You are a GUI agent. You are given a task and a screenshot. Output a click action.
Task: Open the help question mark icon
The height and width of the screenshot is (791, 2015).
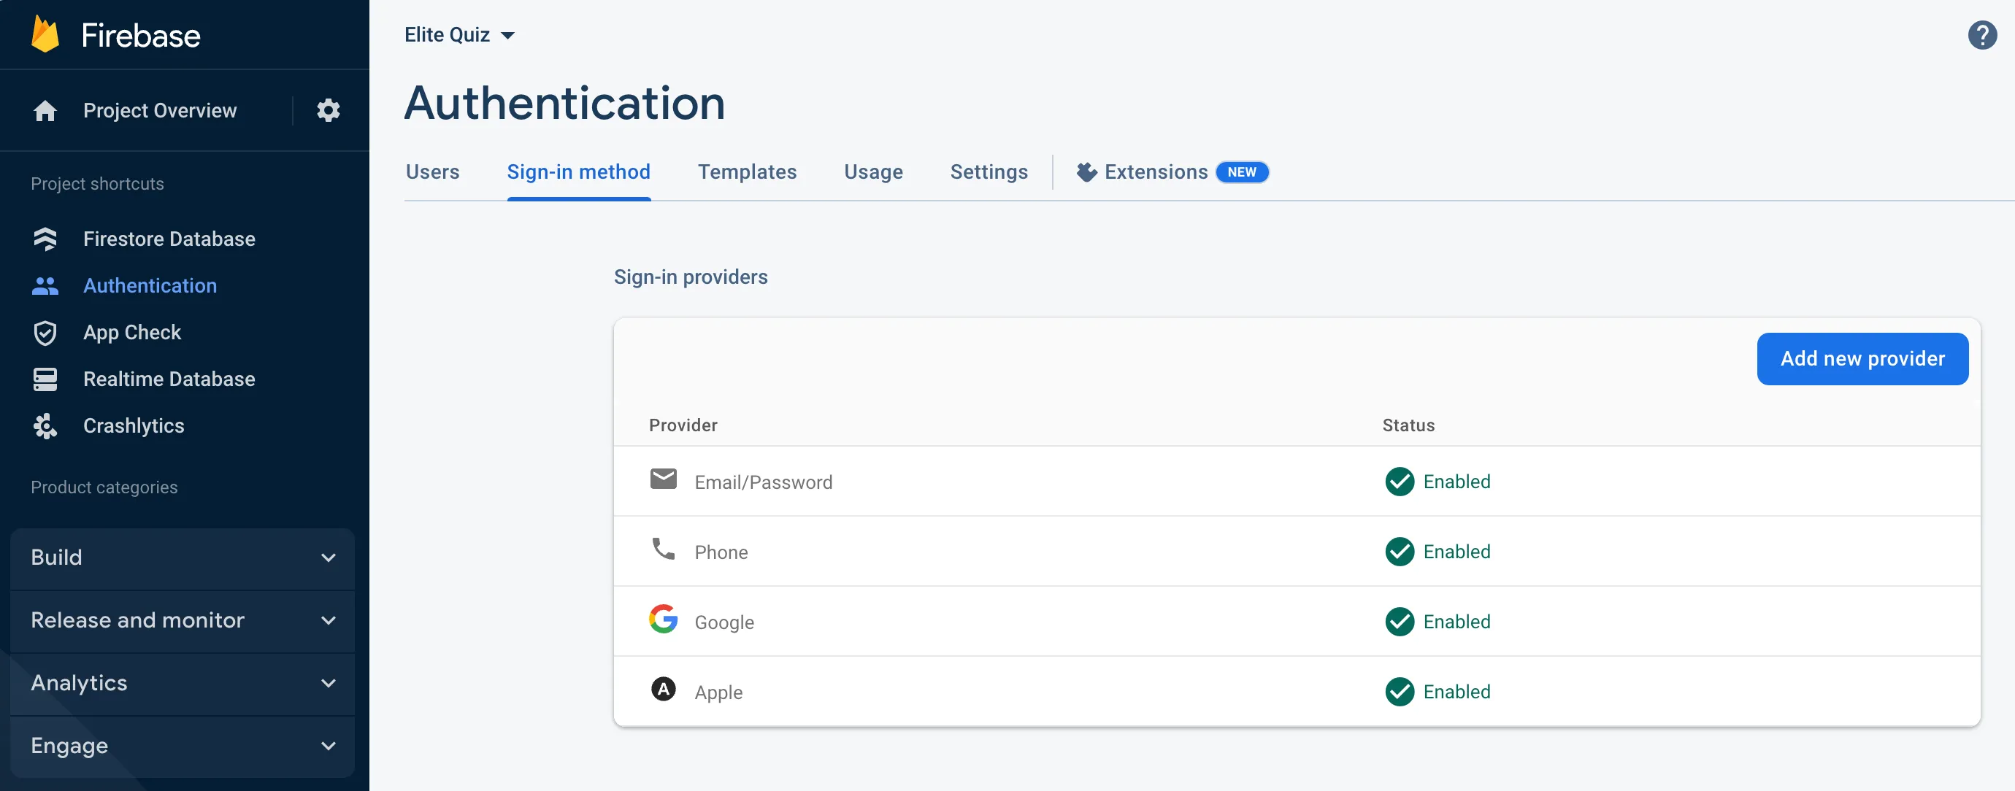click(x=1981, y=34)
